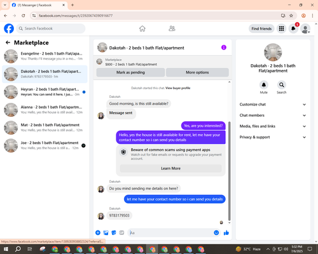Image resolution: width=318 pixels, height=254 pixels.
Task: Open the Alanna conversation
Action: click(x=45, y=110)
